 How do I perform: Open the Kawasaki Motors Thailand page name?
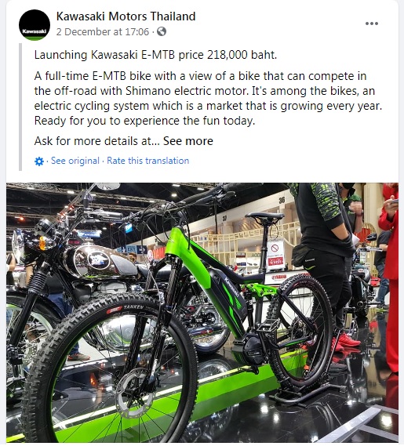126,16
